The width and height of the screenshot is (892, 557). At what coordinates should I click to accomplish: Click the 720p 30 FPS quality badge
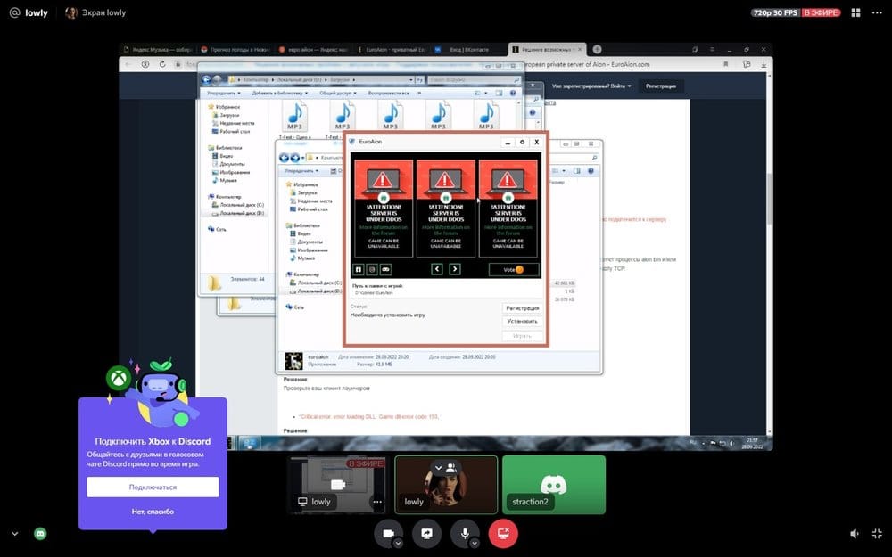pos(775,13)
